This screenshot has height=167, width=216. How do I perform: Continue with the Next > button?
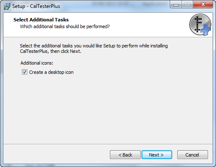pyautogui.click(x=157, y=155)
